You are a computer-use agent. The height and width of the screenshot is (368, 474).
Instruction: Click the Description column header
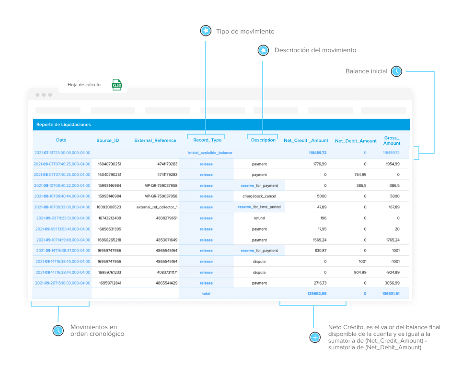point(263,140)
